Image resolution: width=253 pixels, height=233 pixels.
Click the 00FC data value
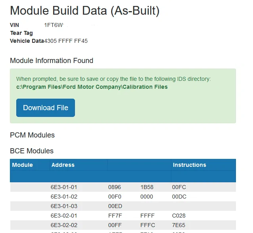[x=179, y=187]
